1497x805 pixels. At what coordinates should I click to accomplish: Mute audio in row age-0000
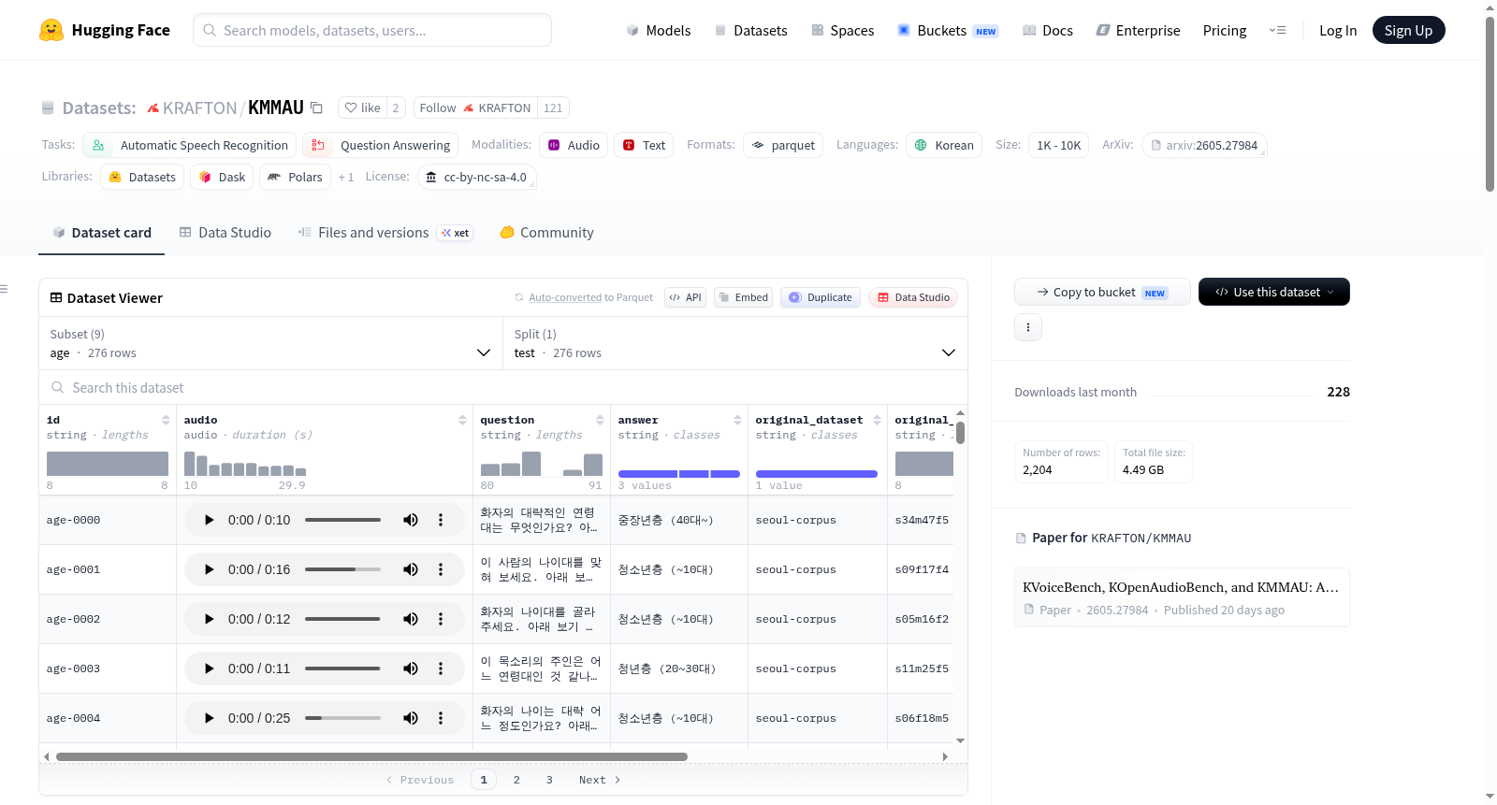[411, 520]
